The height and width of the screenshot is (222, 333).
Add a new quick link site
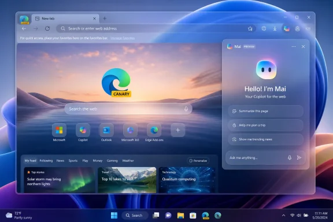click(x=177, y=130)
